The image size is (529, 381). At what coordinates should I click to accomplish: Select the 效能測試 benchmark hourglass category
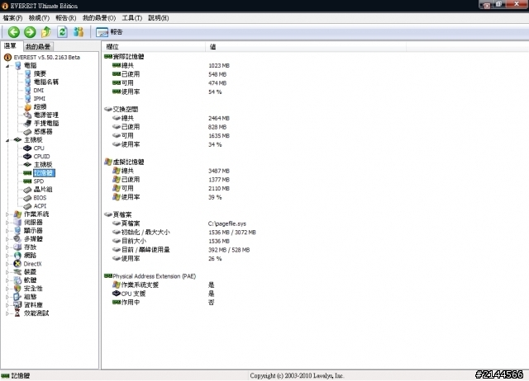36,313
